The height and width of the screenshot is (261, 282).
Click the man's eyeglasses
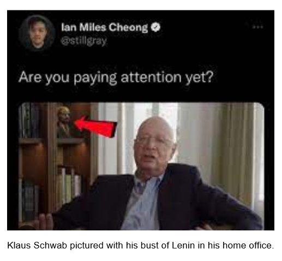[154, 141]
